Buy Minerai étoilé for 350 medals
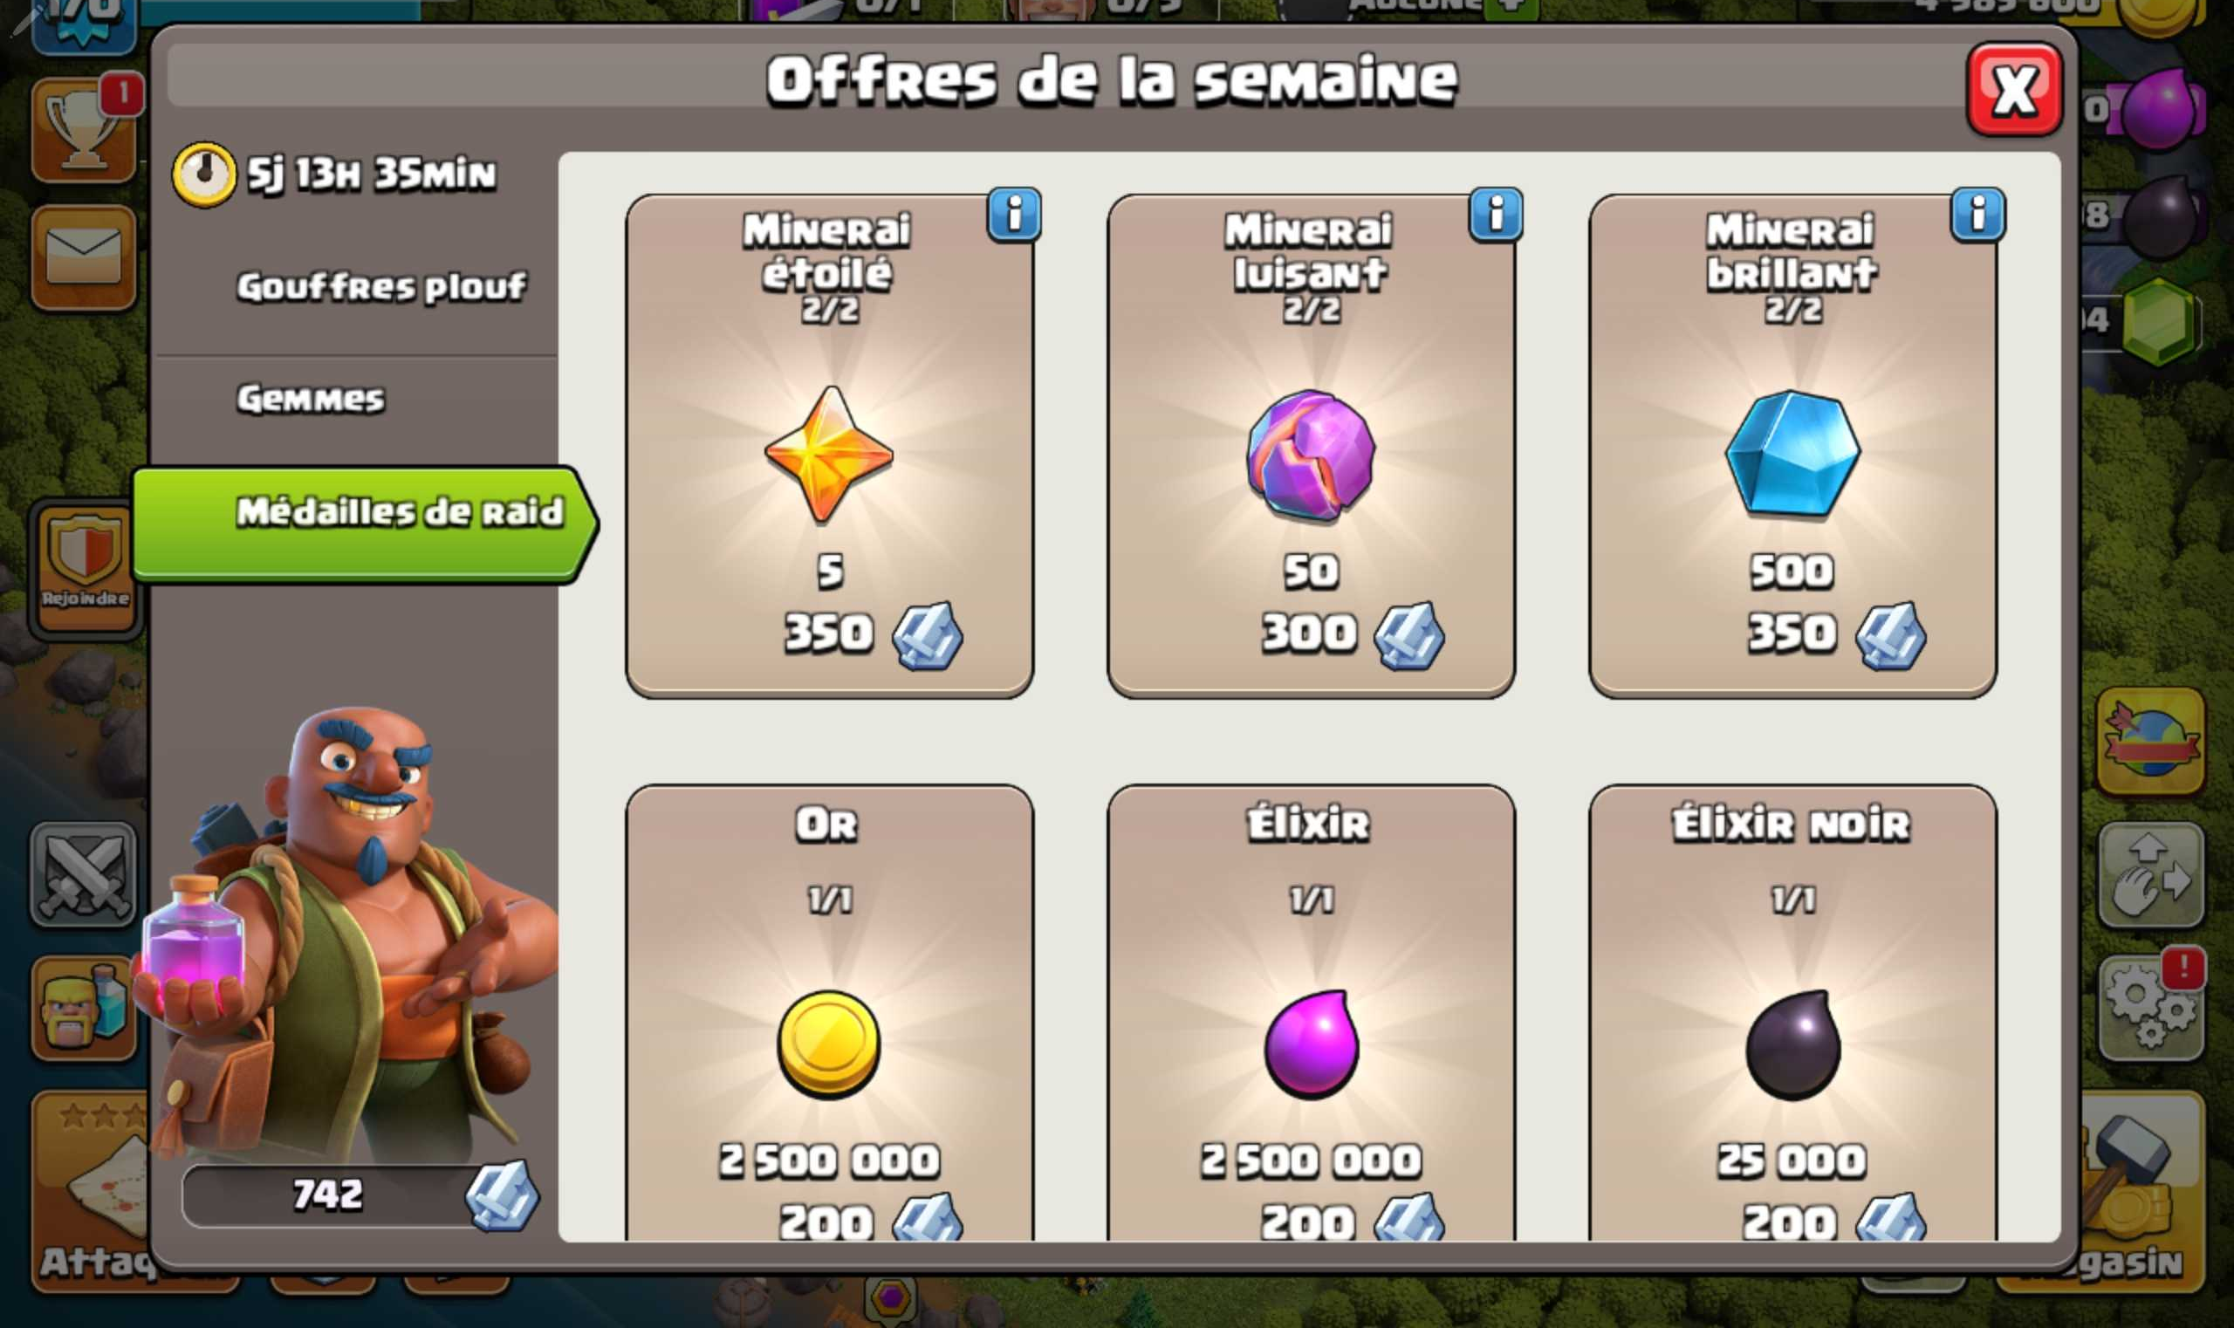The width and height of the screenshot is (2234, 1328). coord(830,447)
